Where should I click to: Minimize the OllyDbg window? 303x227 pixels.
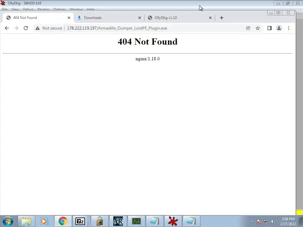[278, 3]
